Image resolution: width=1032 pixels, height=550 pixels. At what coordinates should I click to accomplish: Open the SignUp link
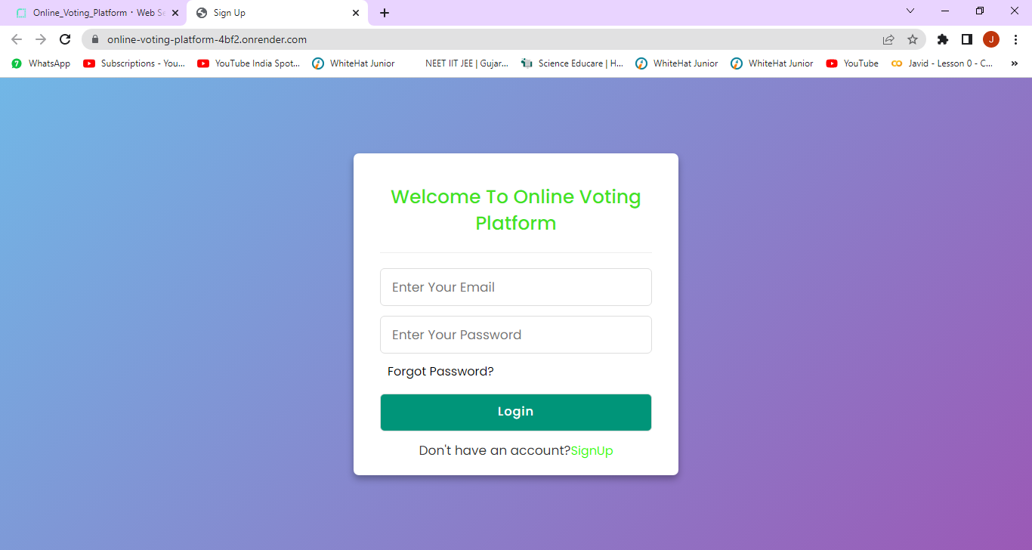click(592, 450)
